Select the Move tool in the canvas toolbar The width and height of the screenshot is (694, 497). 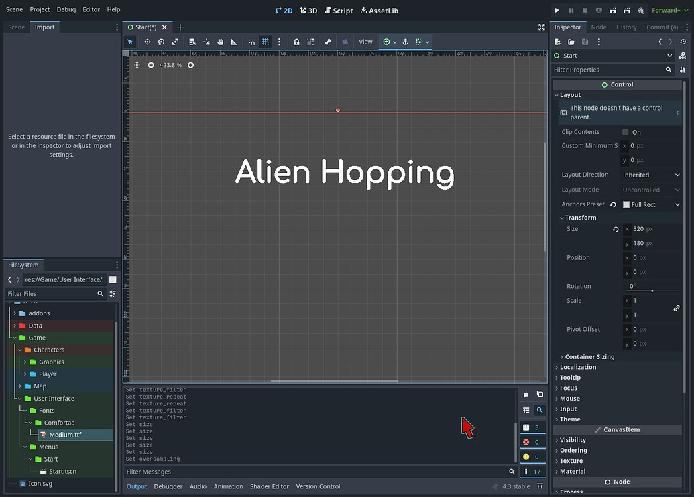147,42
